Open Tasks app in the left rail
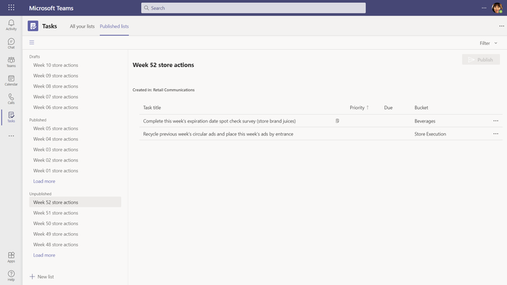 click(11, 117)
